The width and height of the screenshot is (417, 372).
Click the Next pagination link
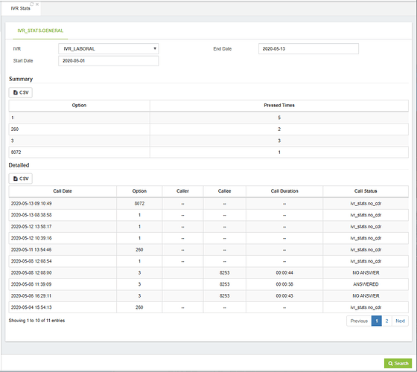(x=400, y=321)
